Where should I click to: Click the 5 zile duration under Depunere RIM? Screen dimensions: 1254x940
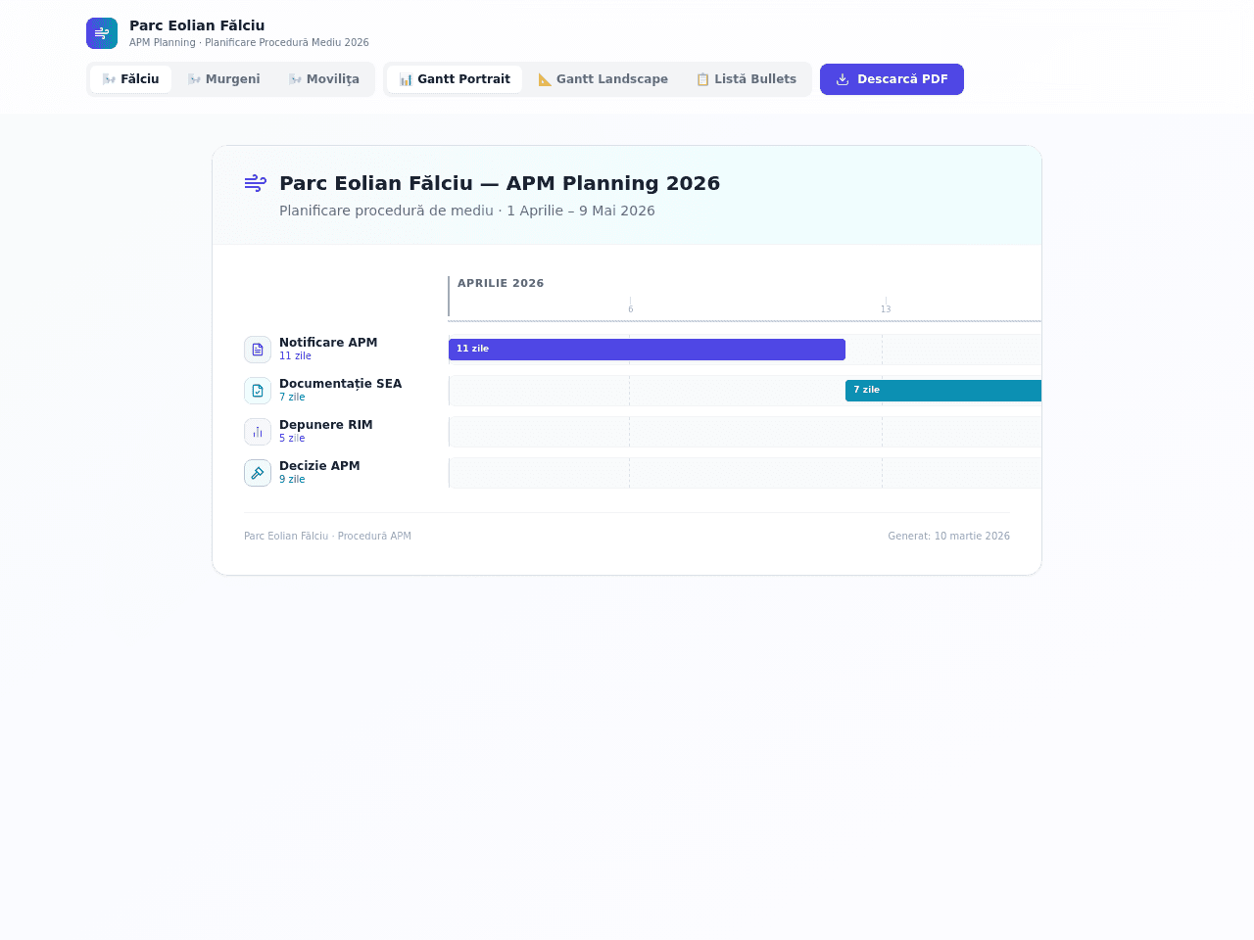292,439
